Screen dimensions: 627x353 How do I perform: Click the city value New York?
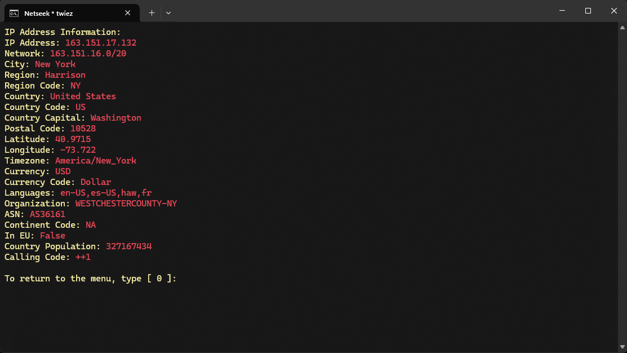click(55, 64)
